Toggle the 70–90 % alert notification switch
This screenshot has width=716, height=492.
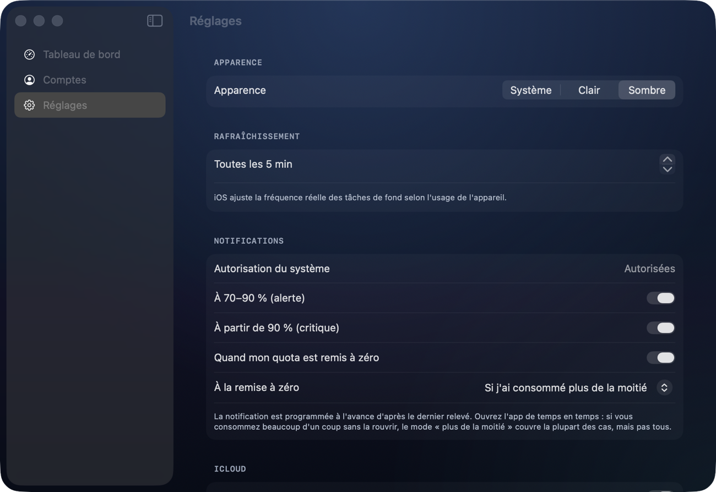pos(661,298)
